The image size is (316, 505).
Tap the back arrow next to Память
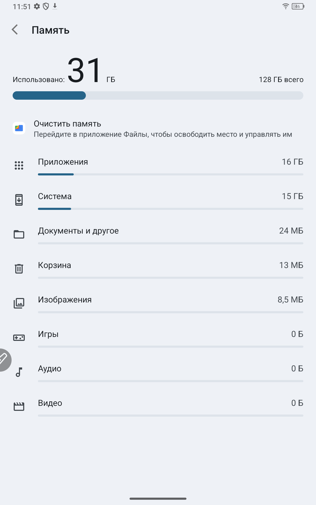(x=15, y=30)
